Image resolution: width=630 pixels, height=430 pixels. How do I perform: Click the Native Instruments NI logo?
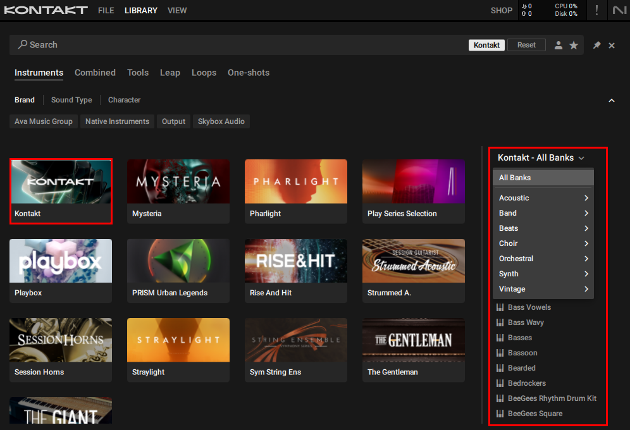(619, 10)
